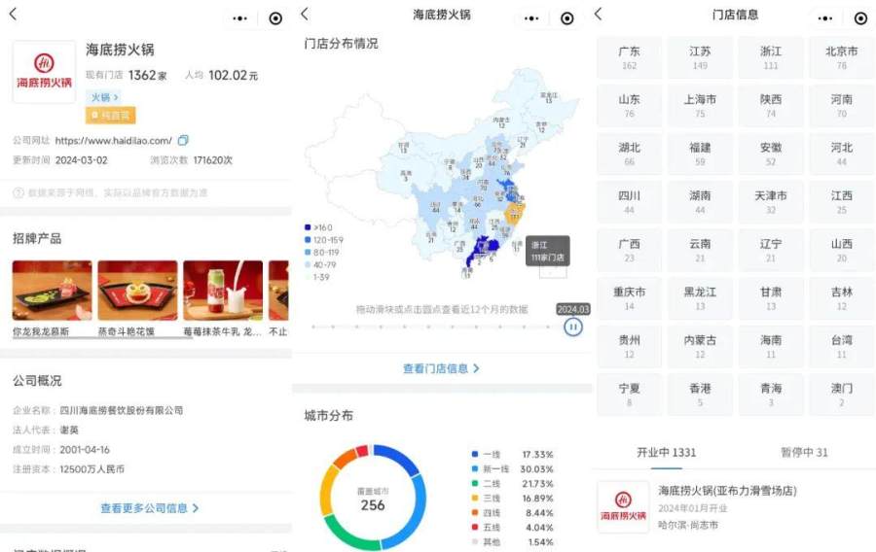Image resolution: width=876 pixels, height=552 pixels.
Task: Go back from the store info page
Action: click(x=598, y=15)
